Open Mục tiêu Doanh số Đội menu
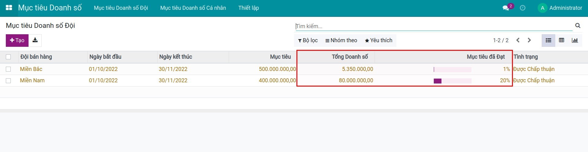Image resolution: width=588 pixels, height=152 pixels. coord(121,8)
